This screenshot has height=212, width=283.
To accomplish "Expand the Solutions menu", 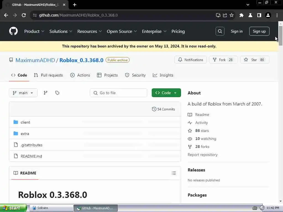I will click(61, 31).
